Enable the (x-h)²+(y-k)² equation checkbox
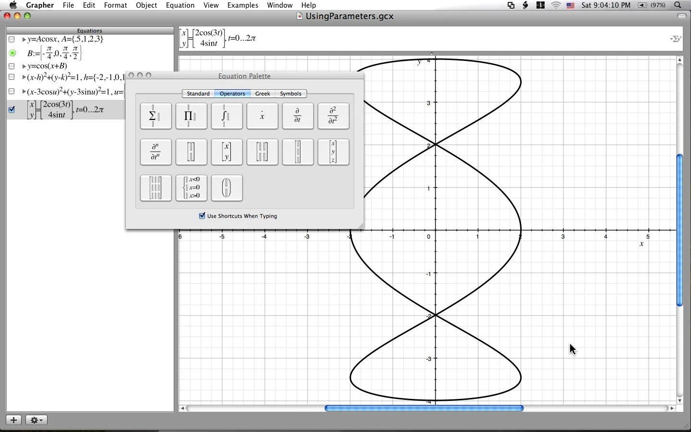 click(12, 77)
